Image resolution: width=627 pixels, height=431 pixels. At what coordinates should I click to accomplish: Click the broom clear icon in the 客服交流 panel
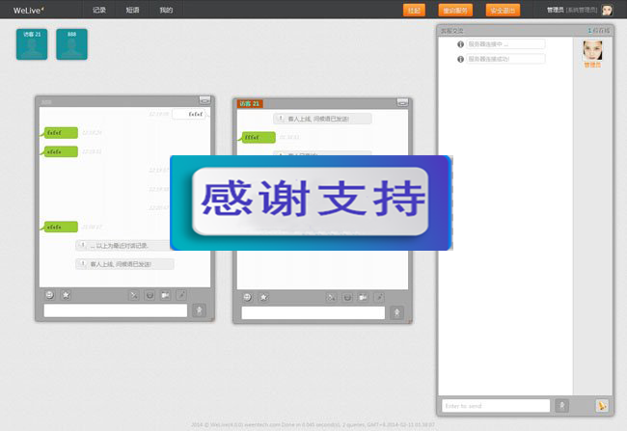(x=602, y=405)
